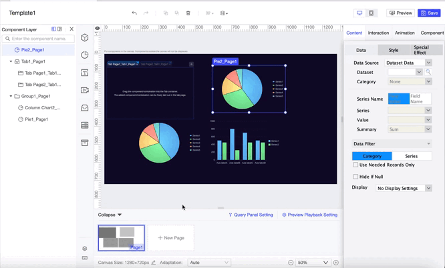The height and width of the screenshot is (268, 445).
Task: Collapse the Group1_Page1 tree node
Action: pyautogui.click(x=11, y=96)
